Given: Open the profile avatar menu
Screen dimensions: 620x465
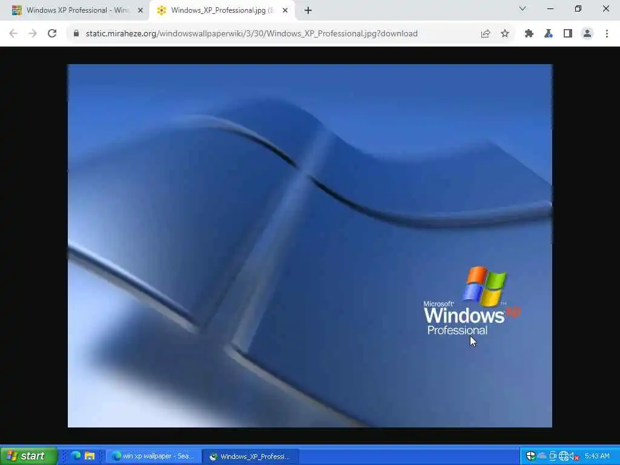Looking at the screenshot, I should click(587, 34).
